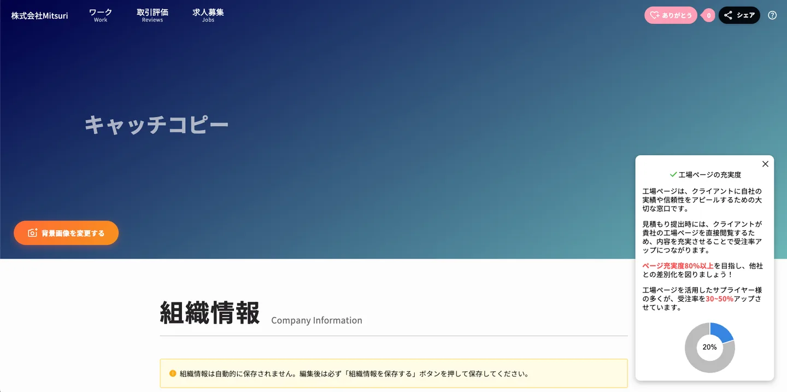The image size is (787, 392).
Task: Switch to the ワーク Work tab
Action: tap(101, 15)
